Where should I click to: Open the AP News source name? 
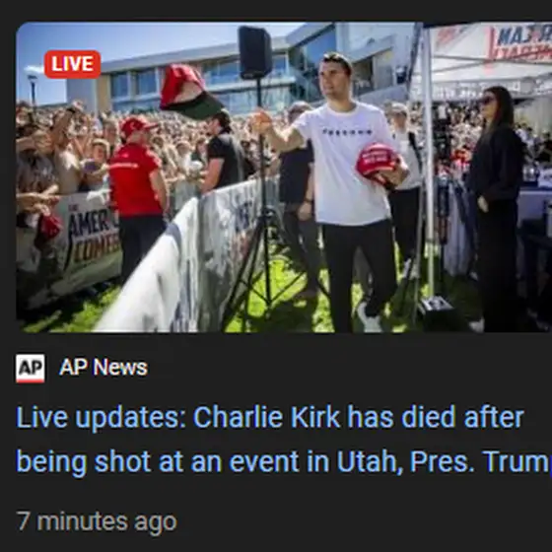(x=103, y=368)
